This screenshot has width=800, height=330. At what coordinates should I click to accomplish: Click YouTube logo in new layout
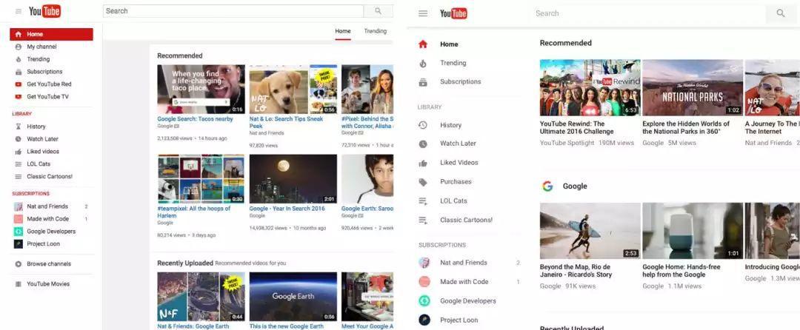click(x=453, y=13)
